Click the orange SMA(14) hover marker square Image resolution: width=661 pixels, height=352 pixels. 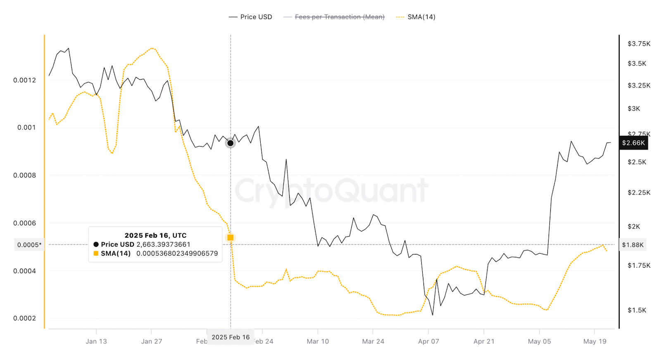coord(231,238)
